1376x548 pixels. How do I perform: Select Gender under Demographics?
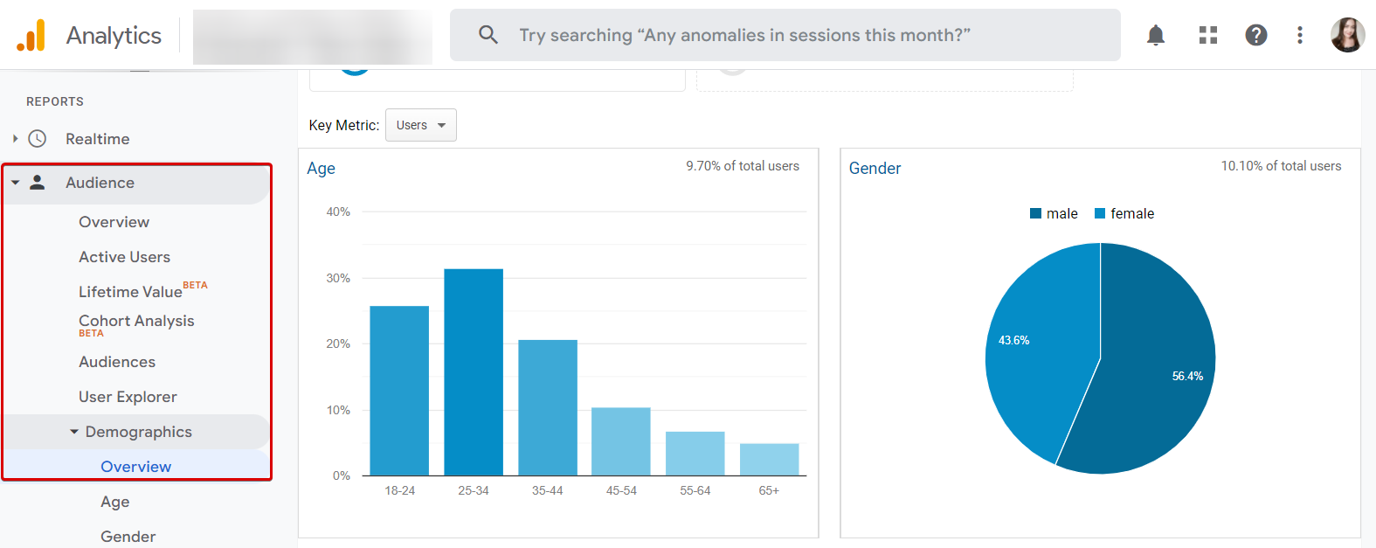pos(128,536)
